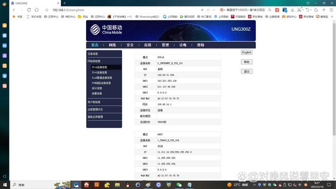Click the IP value 100.69.21.254

click(x=166, y=75)
